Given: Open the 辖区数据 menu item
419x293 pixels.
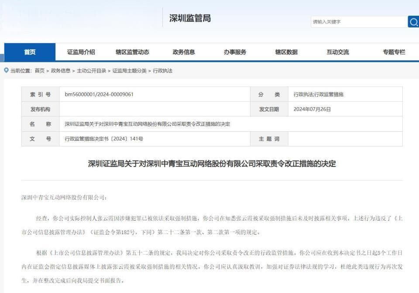Looking at the screenshot, I should [286, 52].
